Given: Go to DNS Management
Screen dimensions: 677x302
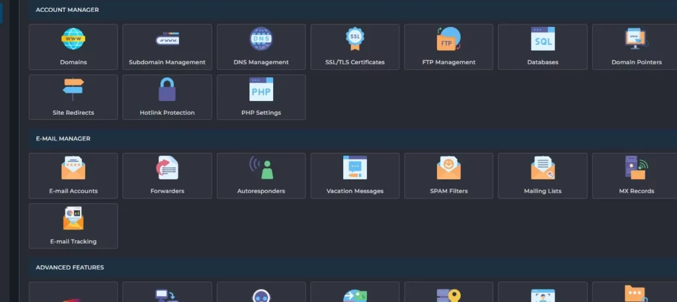Looking at the screenshot, I should coord(261,47).
